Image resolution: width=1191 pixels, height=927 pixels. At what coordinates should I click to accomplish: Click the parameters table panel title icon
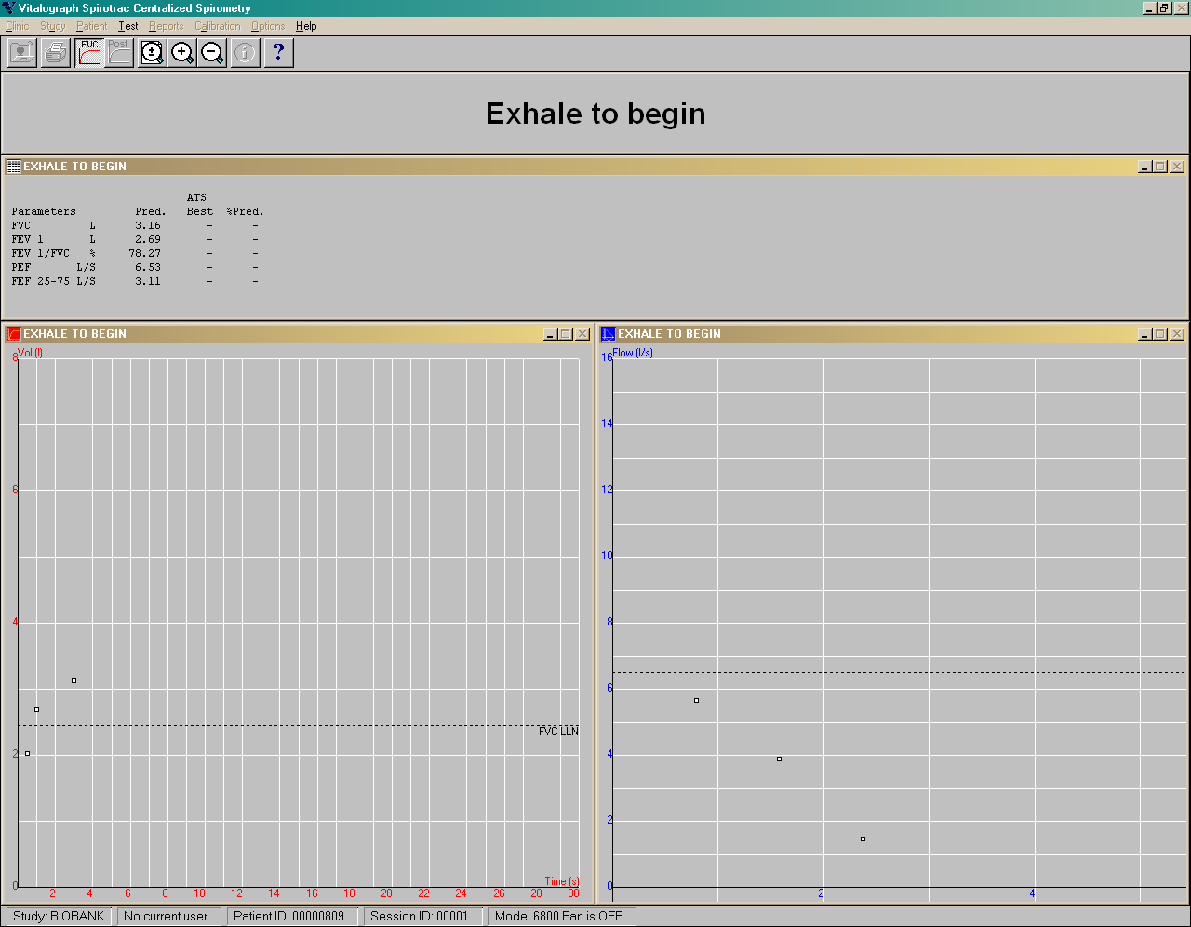click(x=14, y=167)
